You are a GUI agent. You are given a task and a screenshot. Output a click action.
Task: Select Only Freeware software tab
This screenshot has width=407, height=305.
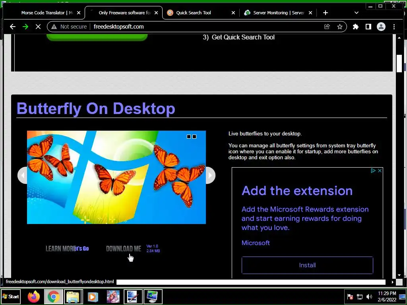click(124, 13)
